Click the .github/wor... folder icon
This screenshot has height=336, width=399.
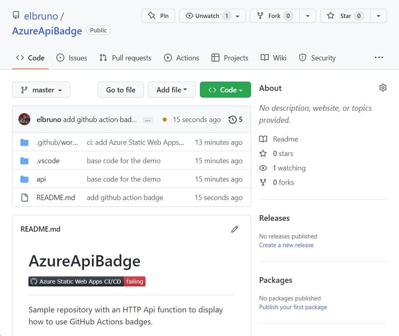coord(24,142)
